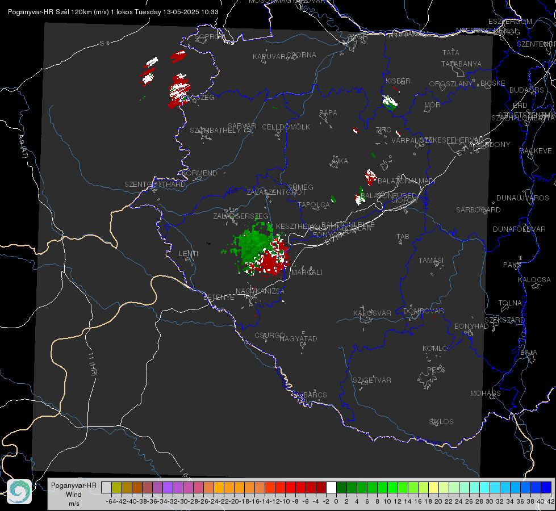Viewport: 556px width, 511px height.
Task: Click the teal swirl logo icon
Action: point(19,492)
